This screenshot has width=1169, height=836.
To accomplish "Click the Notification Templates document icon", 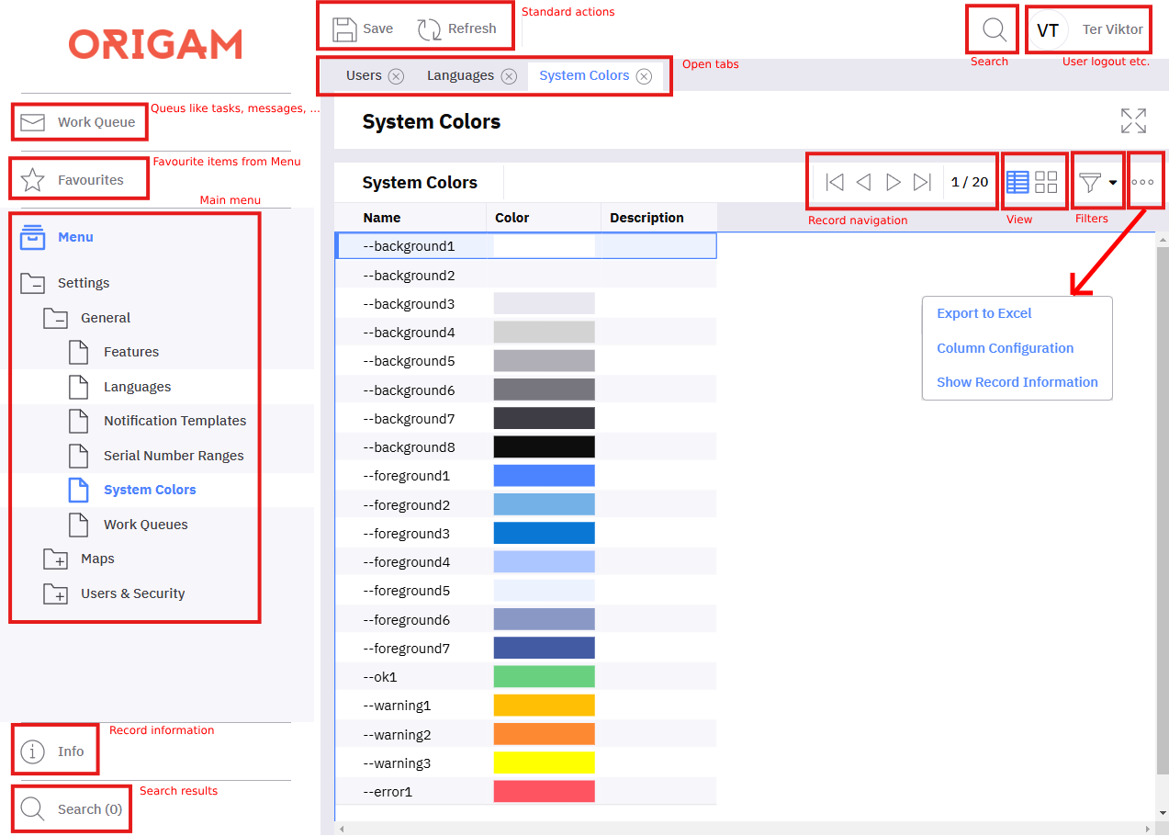I will pos(79,421).
